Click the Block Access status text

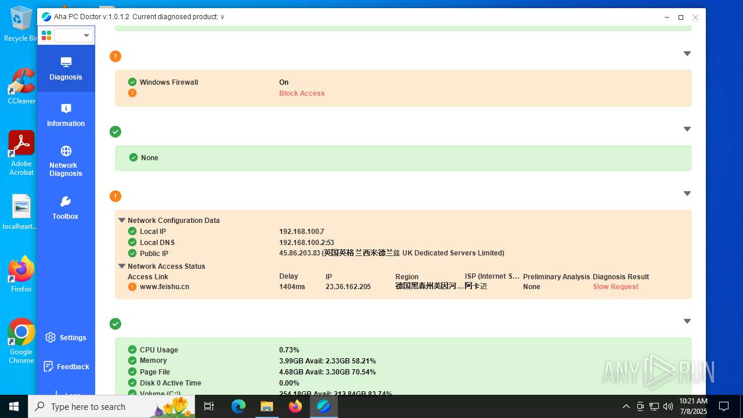[x=302, y=93]
